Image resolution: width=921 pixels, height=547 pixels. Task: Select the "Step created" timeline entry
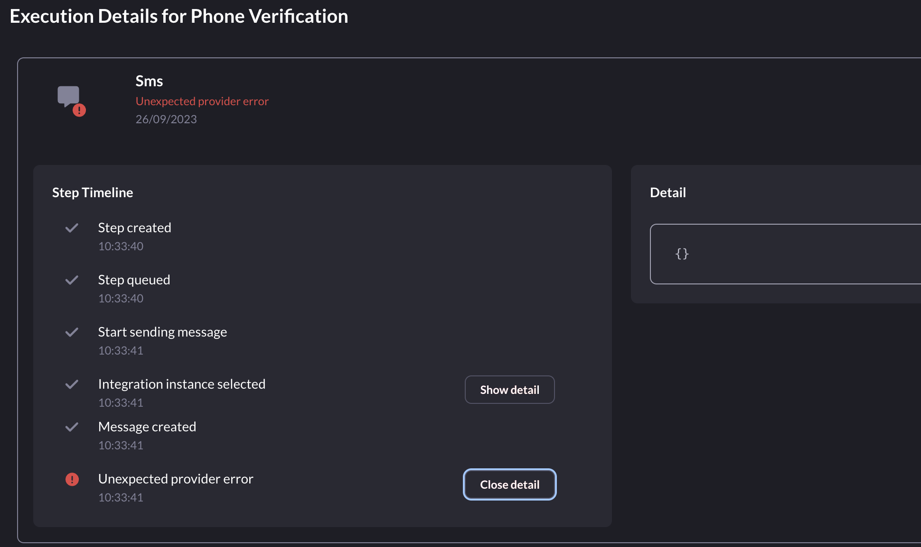click(134, 228)
